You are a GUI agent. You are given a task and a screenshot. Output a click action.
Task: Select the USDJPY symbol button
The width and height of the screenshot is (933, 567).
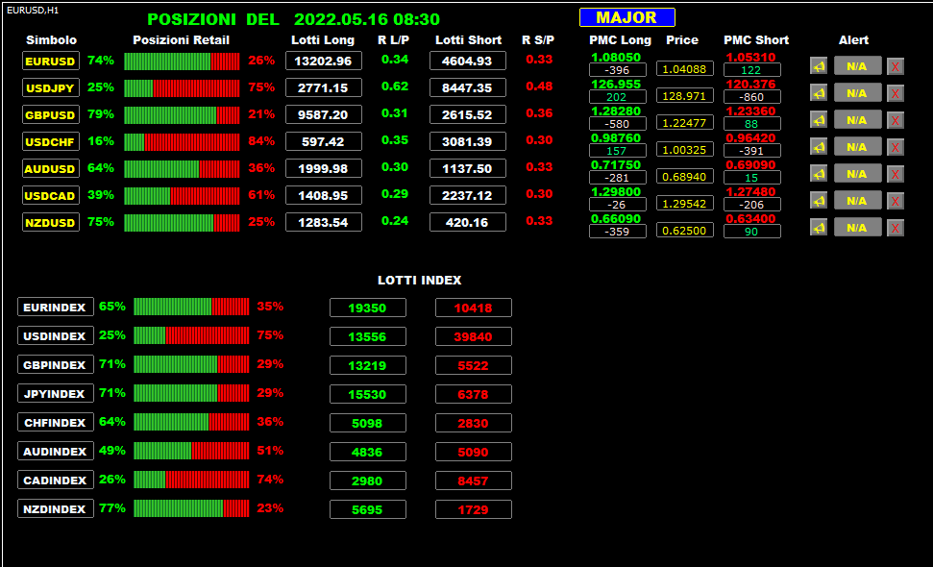51,87
